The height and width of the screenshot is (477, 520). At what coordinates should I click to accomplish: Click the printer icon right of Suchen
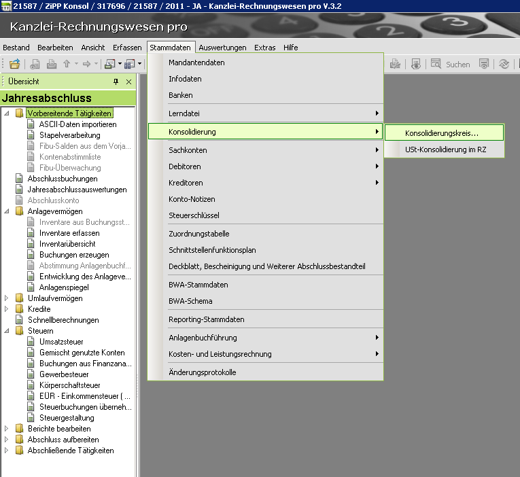coord(484,64)
